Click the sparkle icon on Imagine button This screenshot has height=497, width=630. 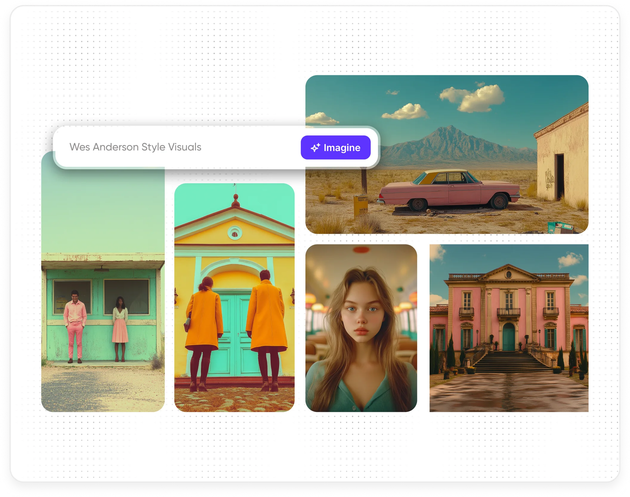coord(315,147)
